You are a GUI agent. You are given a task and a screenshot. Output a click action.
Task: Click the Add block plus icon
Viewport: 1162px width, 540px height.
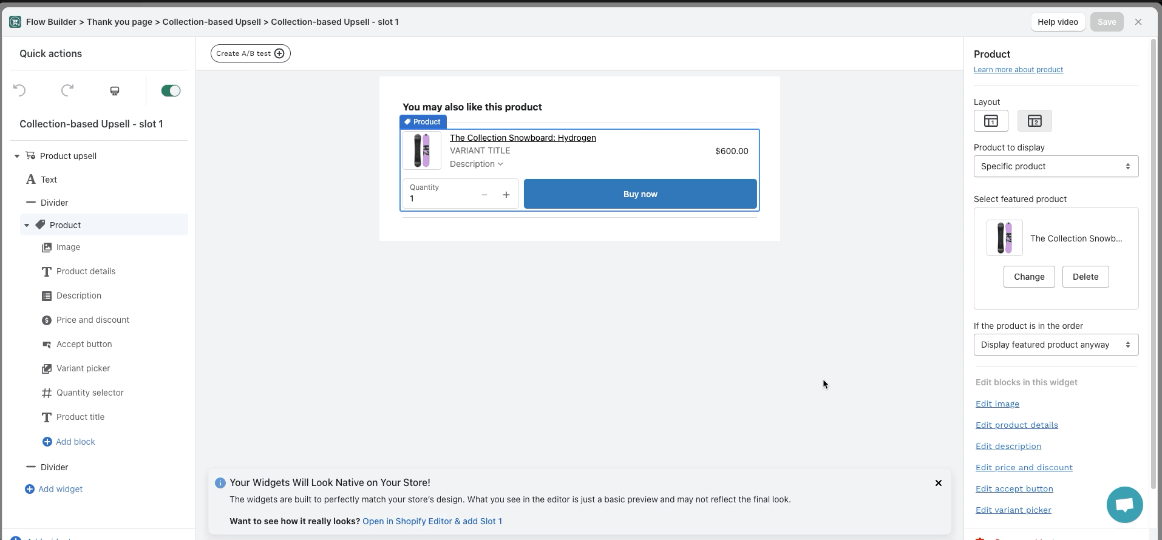47,442
